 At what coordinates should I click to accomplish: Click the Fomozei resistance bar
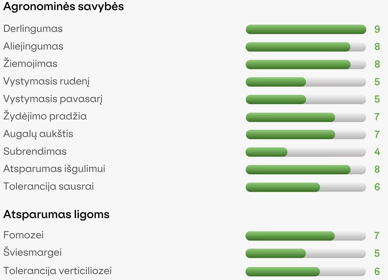coord(306,236)
